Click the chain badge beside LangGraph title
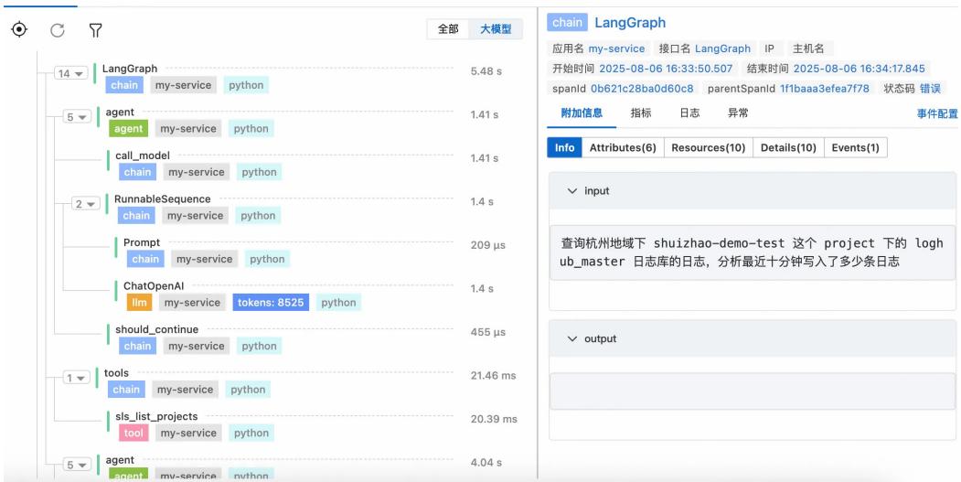Image resolution: width=961 pixels, height=482 pixels. click(567, 22)
